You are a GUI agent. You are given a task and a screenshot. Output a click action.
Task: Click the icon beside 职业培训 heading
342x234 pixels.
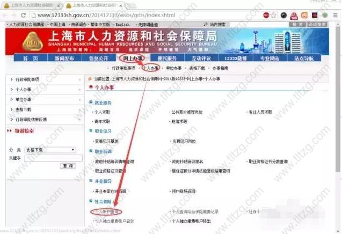pos(91,151)
